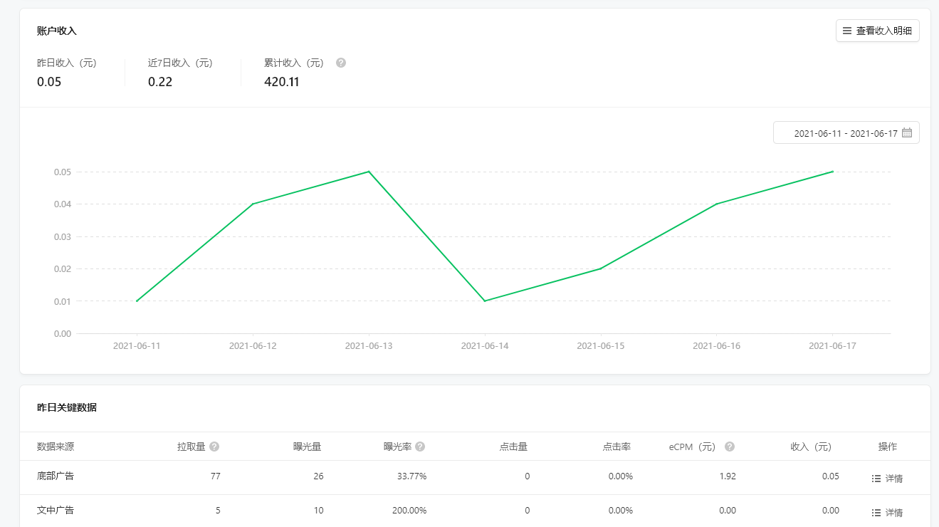Click the calendar icon in date picker
This screenshot has width=939, height=527.
click(907, 133)
